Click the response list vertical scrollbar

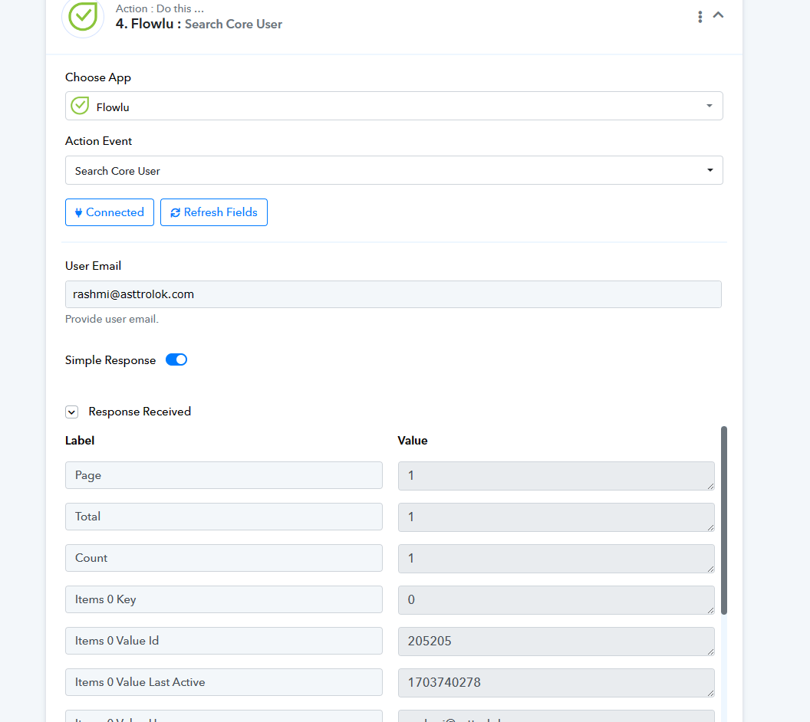pyautogui.click(x=724, y=520)
